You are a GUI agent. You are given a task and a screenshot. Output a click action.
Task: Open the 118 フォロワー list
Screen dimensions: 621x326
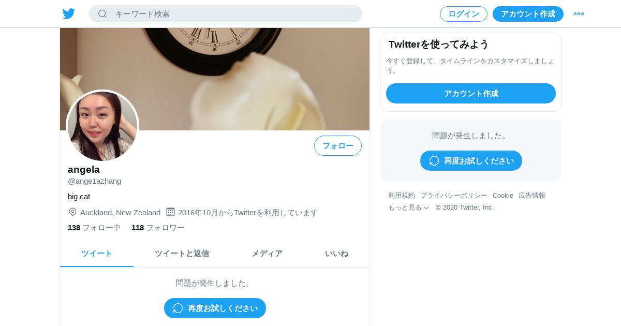(158, 228)
